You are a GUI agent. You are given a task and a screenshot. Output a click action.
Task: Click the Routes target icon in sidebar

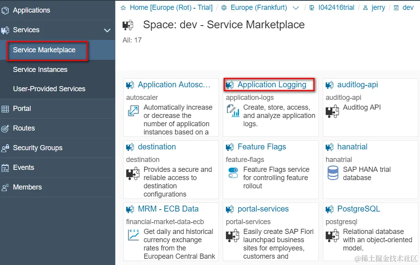coord(5,129)
